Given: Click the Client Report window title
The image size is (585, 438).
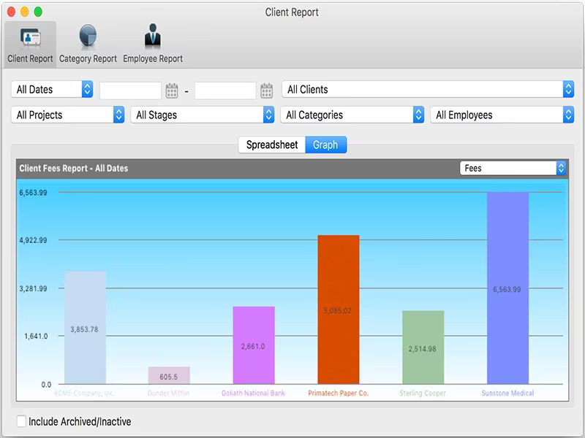Looking at the screenshot, I should [292, 12].
